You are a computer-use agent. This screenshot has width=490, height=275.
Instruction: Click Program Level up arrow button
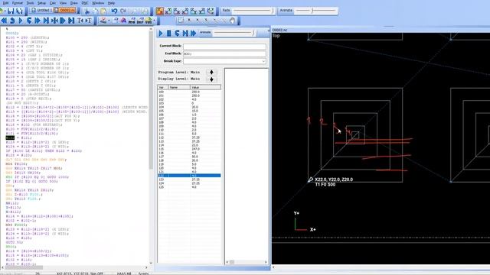(211, 72)
